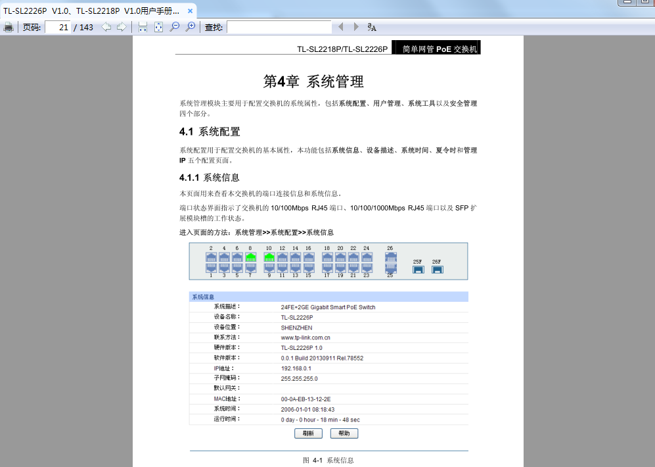The image size is (655, 467).
Task: Click port 9 icon in diagram
Action: tap(269, 268)
